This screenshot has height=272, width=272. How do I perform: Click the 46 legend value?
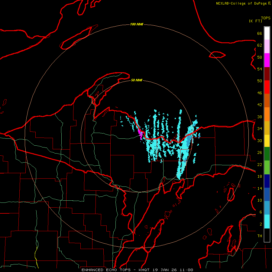pos(260,93)
